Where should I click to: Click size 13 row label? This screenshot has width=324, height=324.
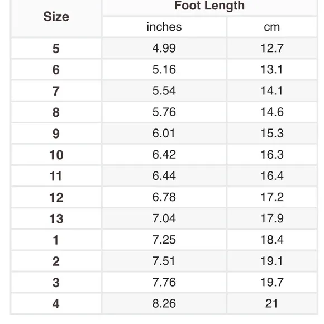(56, 218)
